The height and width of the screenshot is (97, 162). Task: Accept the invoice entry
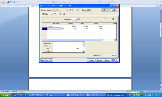[x=91, y=60]
